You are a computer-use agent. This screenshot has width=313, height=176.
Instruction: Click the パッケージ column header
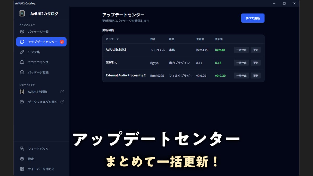[112, 39]
